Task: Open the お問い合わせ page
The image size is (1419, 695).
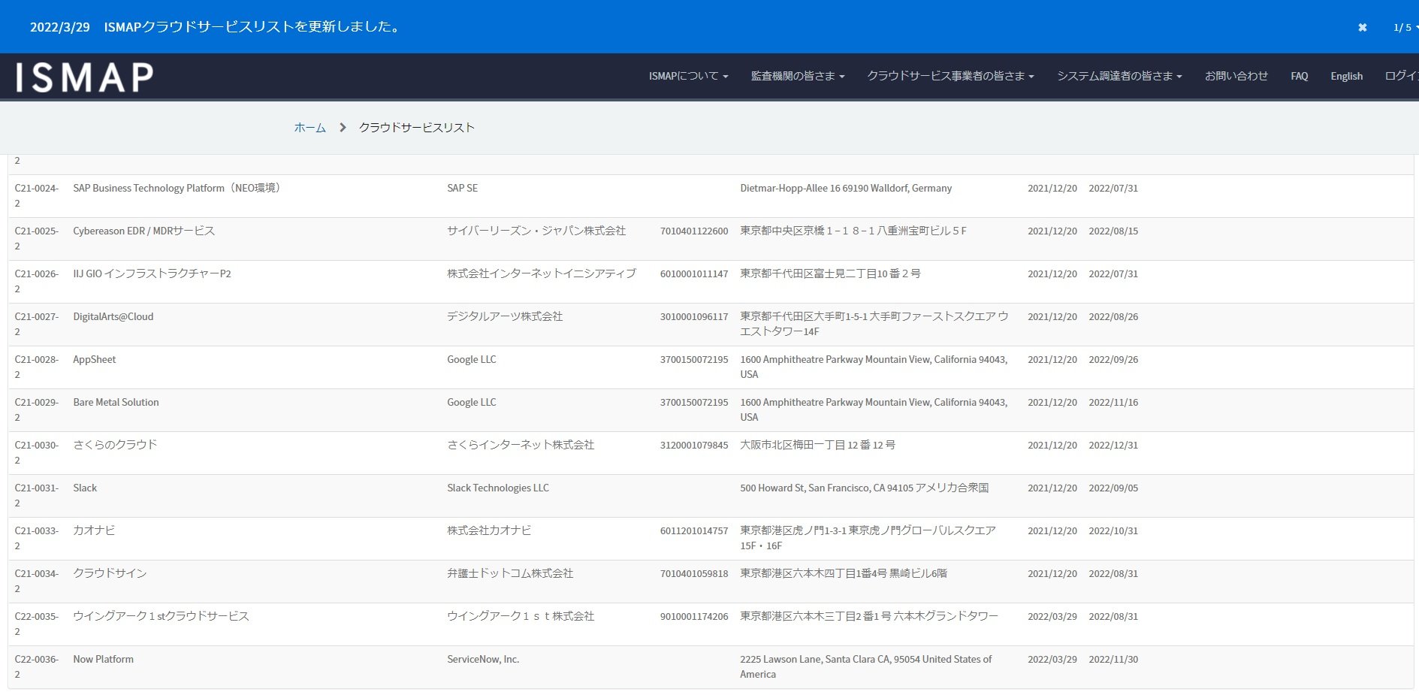Action: point(1236,76)
